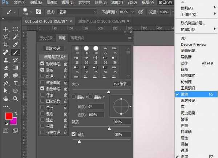
Task: Toggle the brush panel icon in options bar
Action: 39,12
